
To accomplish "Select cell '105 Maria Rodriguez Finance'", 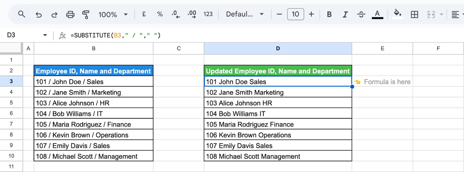I will click(278, 124).
